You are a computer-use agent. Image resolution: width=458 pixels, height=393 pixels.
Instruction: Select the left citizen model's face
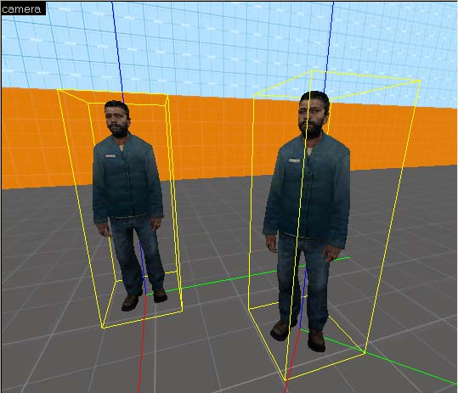click(x=117, y=119)
